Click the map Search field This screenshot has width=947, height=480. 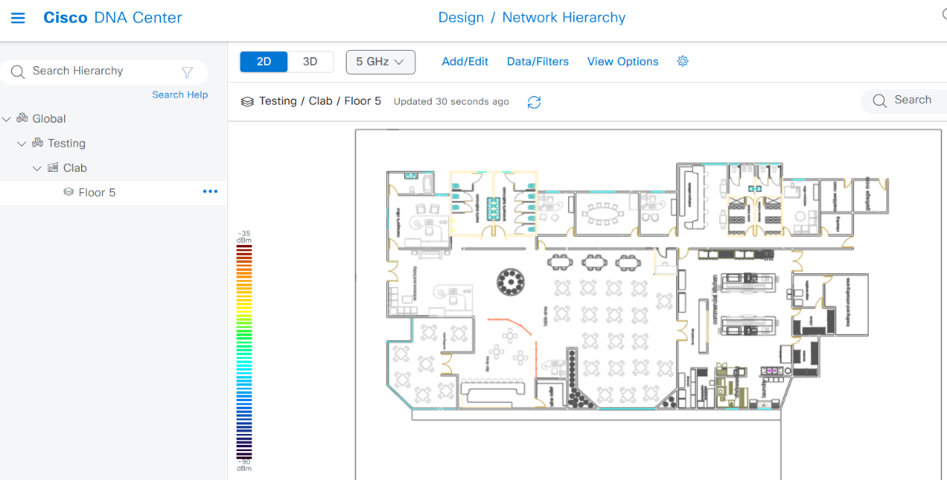tap(904, 101)
